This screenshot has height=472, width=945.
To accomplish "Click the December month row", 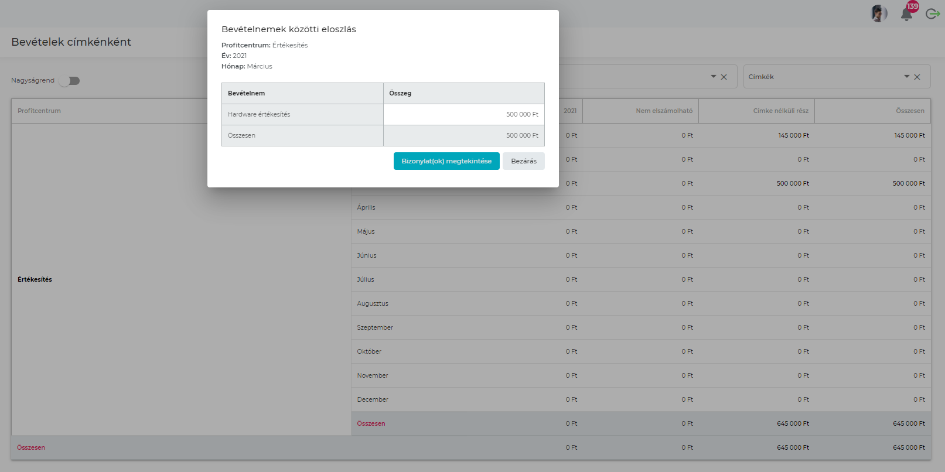I will point(373,399).
